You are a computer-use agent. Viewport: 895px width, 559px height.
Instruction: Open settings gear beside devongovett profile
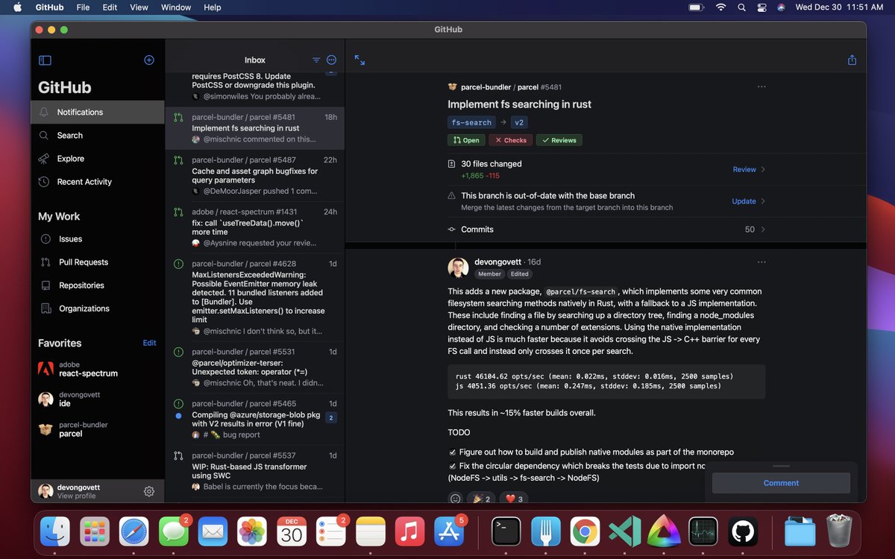coord(149,491)
